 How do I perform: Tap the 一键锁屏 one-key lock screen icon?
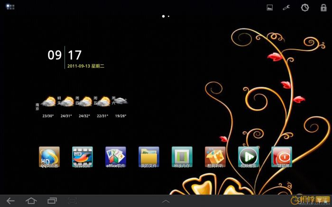[281, 157]
